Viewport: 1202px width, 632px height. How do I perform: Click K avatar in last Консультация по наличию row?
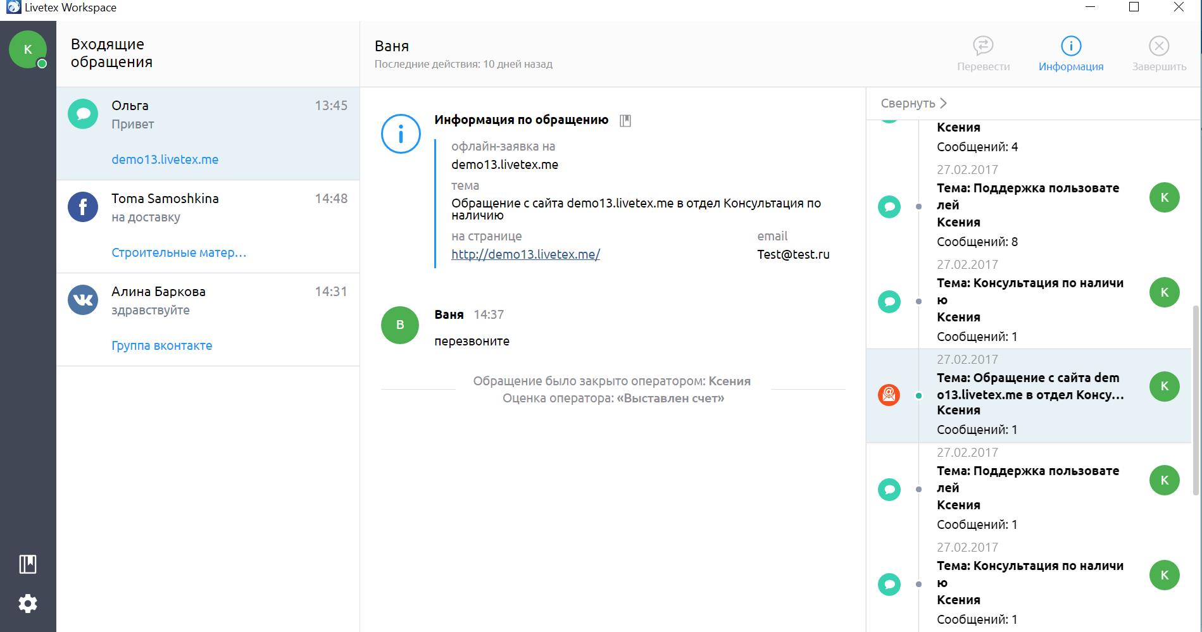[1165, 575]
